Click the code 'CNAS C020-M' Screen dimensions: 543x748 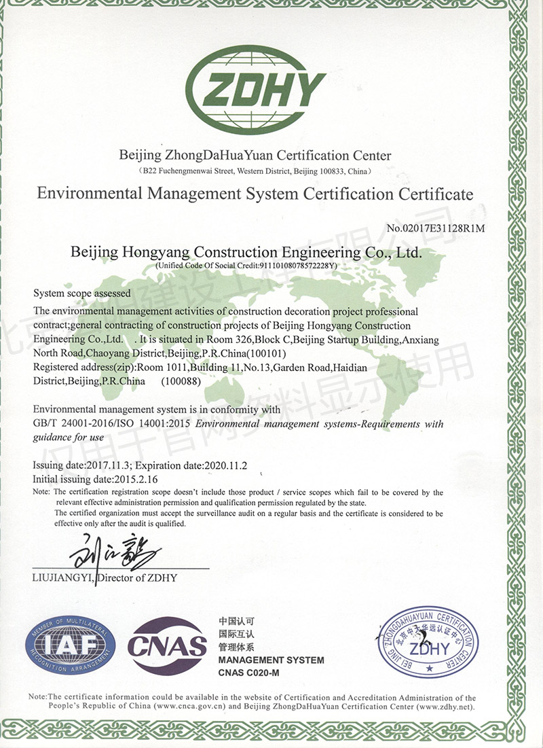tap(249, 673)
